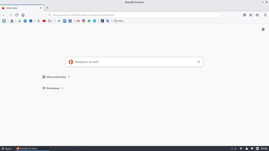Expand the Sites preferidos section

coord(56,77)
